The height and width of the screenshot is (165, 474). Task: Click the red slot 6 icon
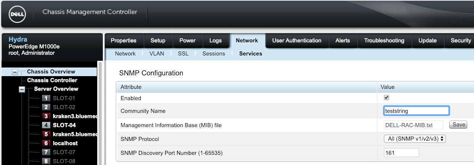pos(46,143)
